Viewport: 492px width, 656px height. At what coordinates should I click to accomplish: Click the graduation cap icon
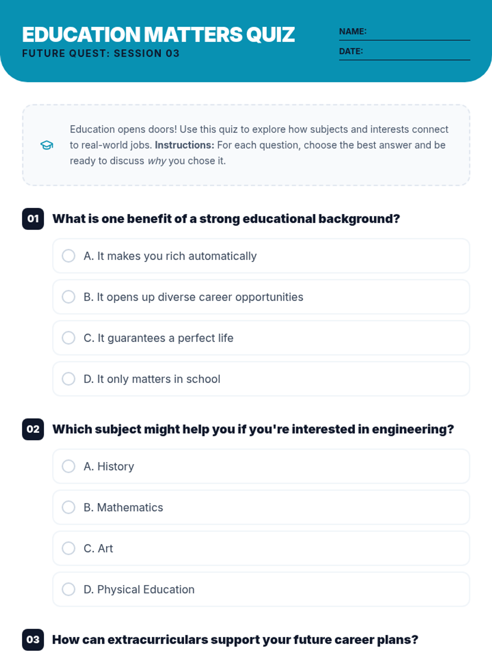coord(47,145)
